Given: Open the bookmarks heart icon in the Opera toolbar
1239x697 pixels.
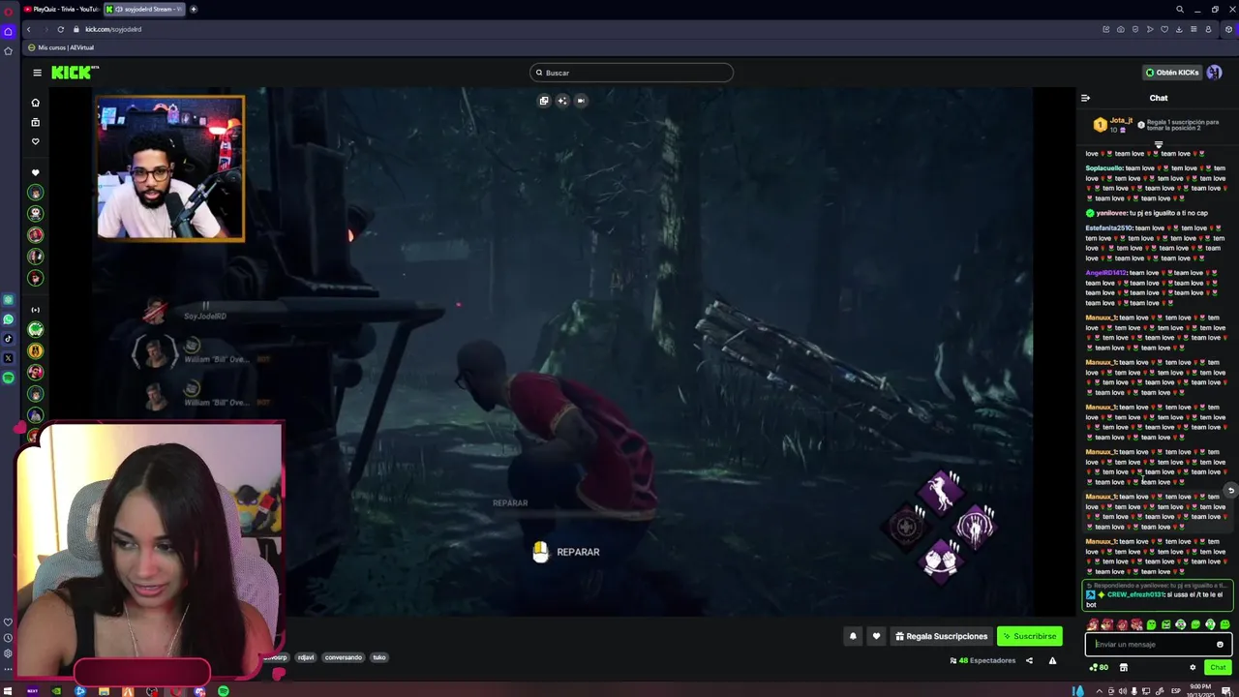Looking at the screenshot, I should [1164, 29].
